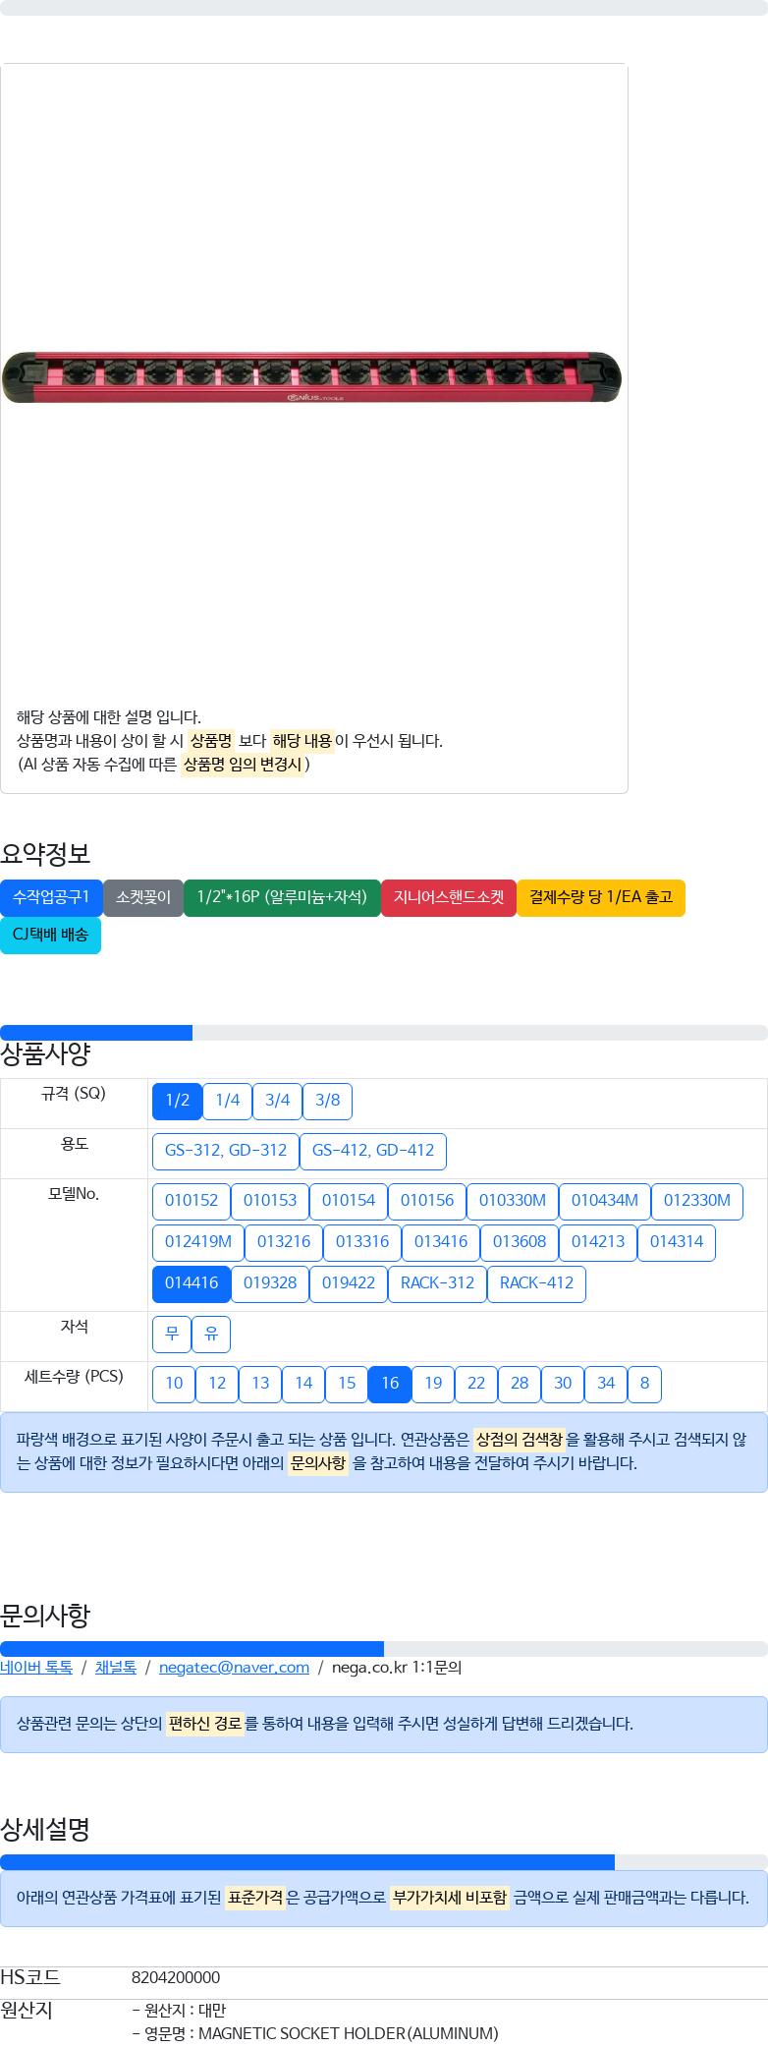The image size is (768, 2047).
Task: Choose magnet option 유
Action: [x=211, y=1335]
